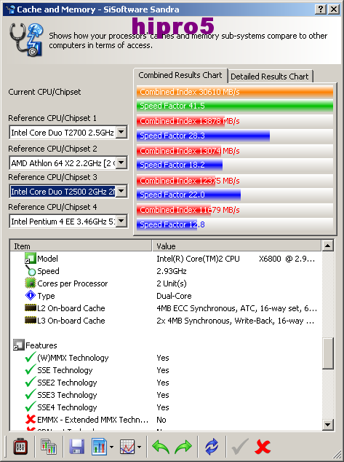Switch to Detailed Results Chart tab
The height and width of the screenshot is (462, 344).
point(270,77)
